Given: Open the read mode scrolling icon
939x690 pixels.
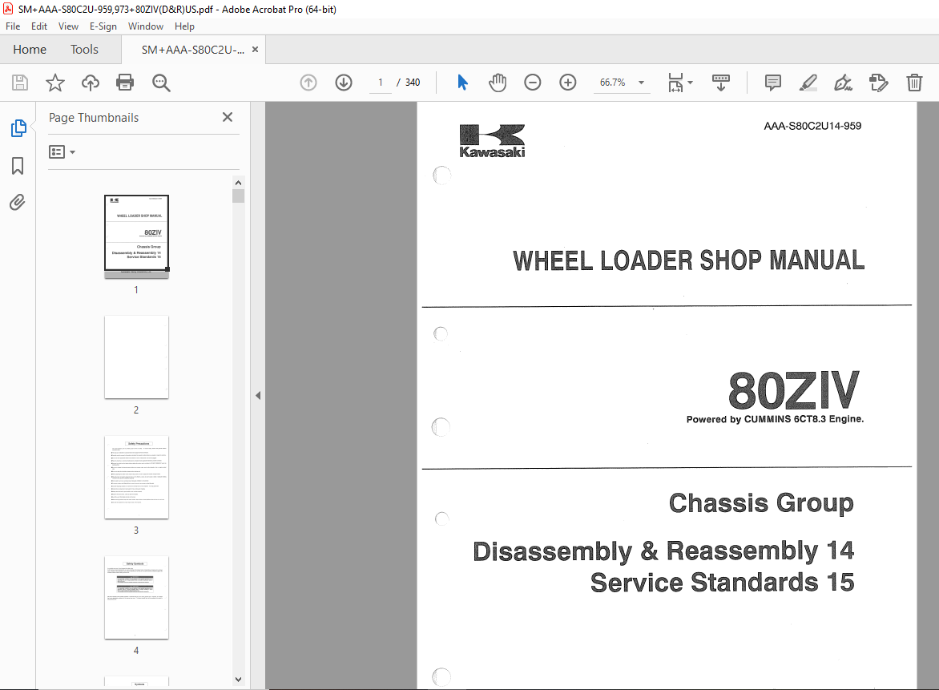Looking at the screenshot, I should (x=721, y=83).
